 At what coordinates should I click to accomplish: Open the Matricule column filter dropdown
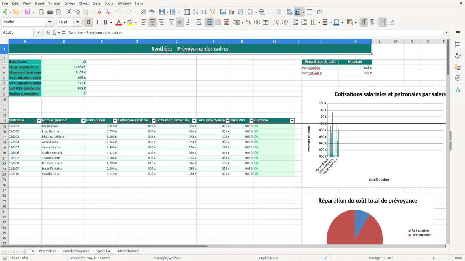click(39, 121)
